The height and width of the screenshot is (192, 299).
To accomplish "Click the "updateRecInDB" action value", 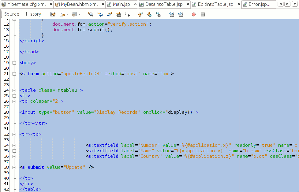I will [x=81, y=74].
